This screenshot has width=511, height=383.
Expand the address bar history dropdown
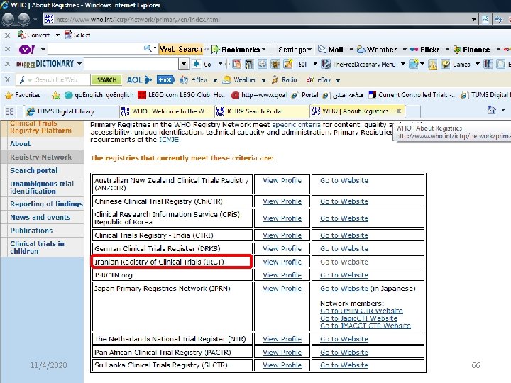473,20
